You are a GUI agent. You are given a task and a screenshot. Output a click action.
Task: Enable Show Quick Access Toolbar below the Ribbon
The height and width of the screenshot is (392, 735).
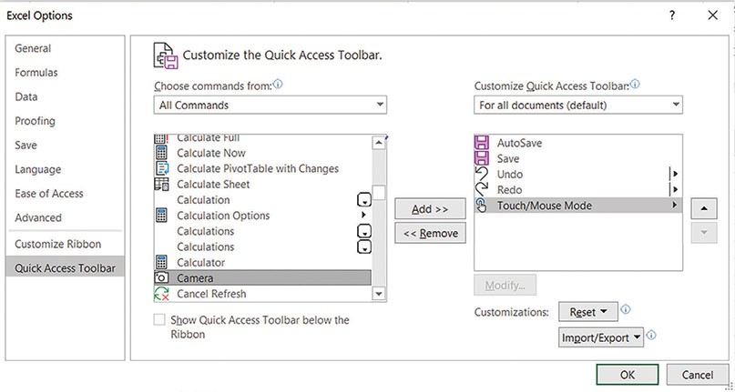(x=159, y=319)
